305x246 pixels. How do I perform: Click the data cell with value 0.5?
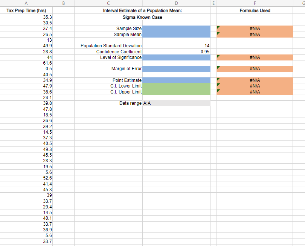click(26, 69)
